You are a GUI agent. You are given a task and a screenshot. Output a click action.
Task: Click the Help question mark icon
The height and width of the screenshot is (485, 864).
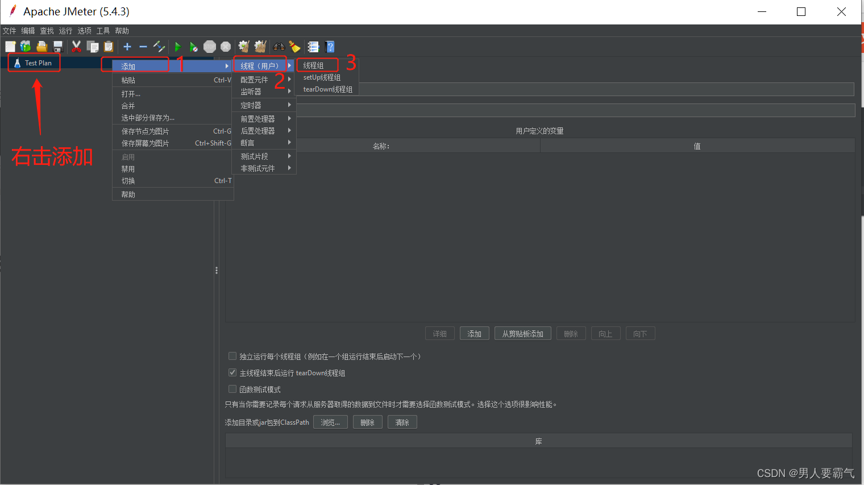[330, 47]
